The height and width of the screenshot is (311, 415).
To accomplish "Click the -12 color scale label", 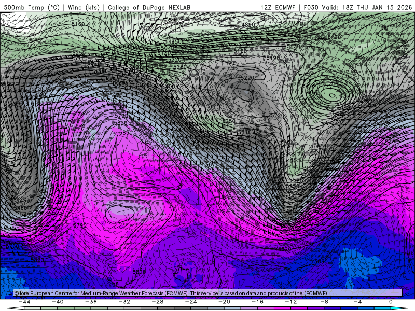I will click(291, 302).
